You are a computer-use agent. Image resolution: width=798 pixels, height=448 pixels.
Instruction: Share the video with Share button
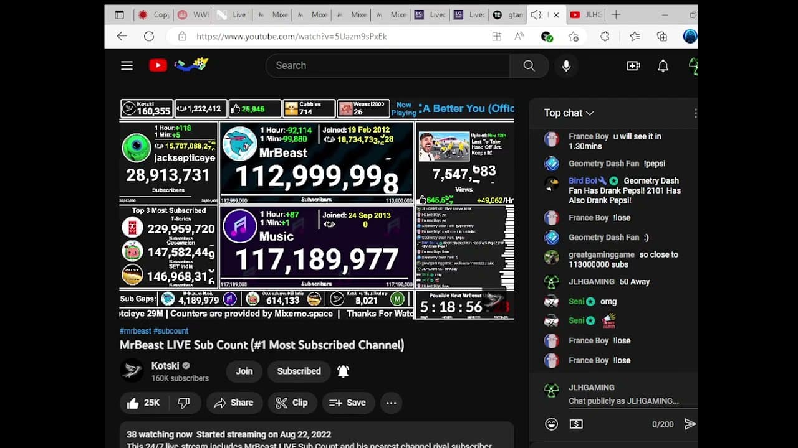(233, 403)
